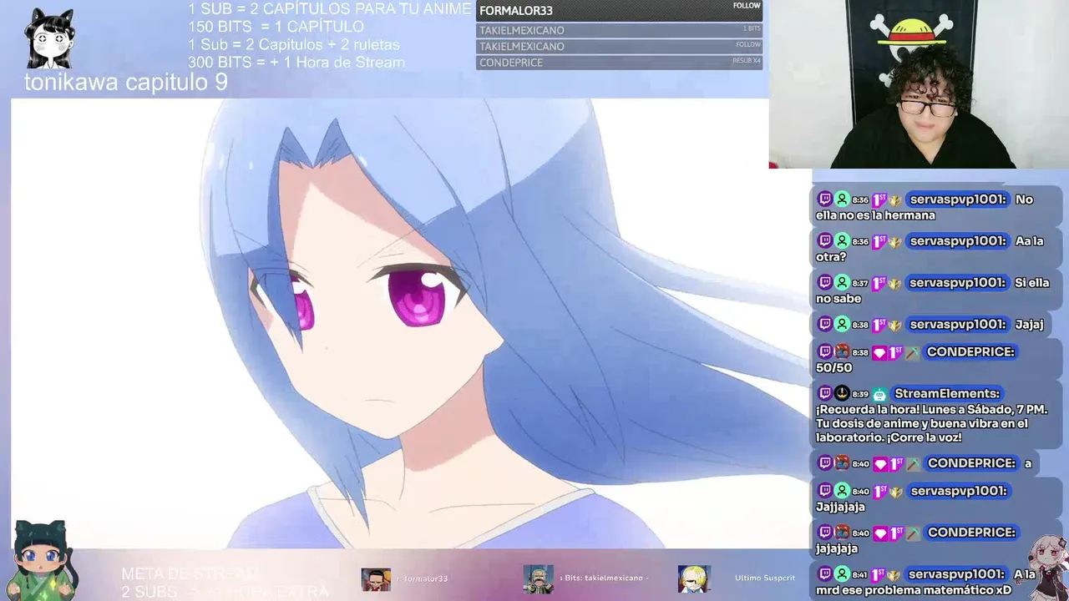This screenshot has height=601, width=1069.
Task: Click the CONDEPRICE username on the "jajajaja" message
Action: click(x=971, y=532)
